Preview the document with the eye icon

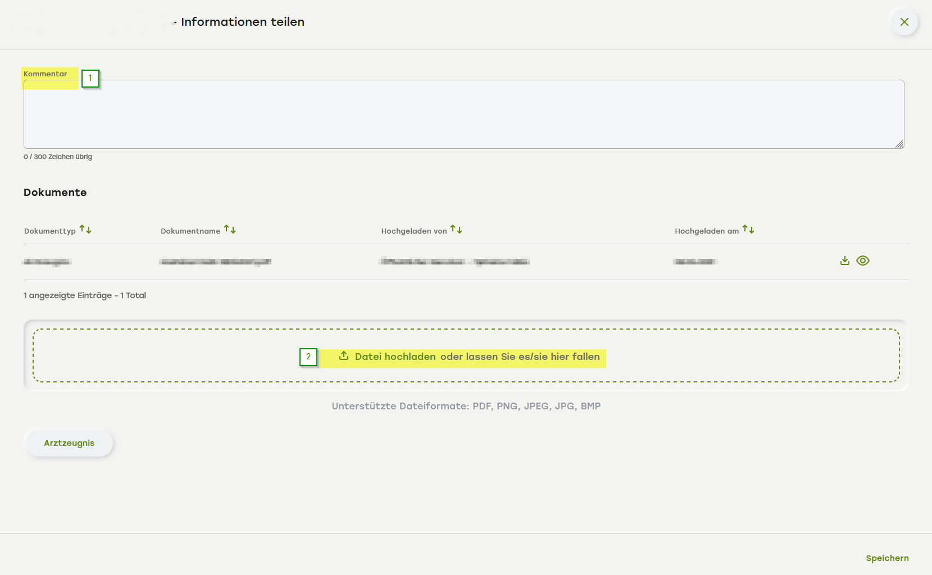(x=863, y=261)
